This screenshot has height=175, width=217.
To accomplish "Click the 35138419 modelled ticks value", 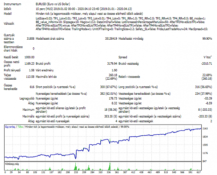I will pos(111,39).
